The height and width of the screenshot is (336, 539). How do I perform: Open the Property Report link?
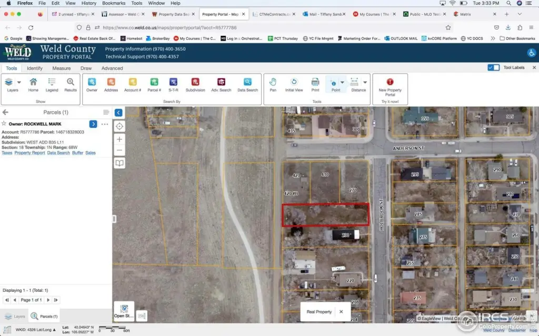click(x=29, y=152)
